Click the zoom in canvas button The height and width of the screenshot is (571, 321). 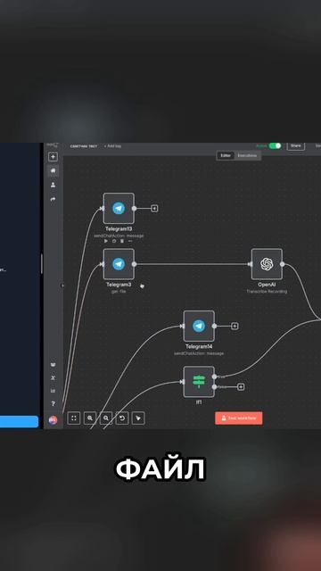[90, 418]
